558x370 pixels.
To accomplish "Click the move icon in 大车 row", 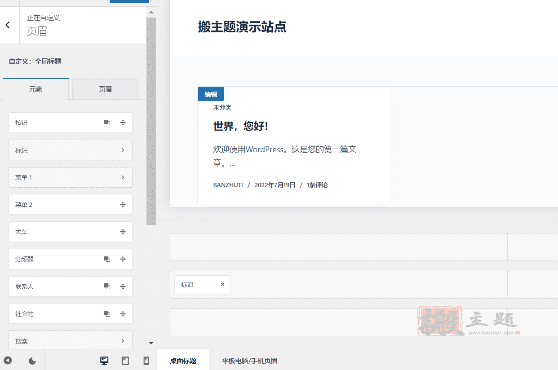I will pos(123,232).
